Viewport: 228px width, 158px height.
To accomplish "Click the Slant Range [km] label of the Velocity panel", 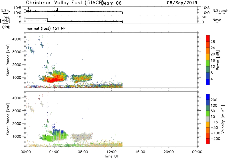I will tap(8, 119).
